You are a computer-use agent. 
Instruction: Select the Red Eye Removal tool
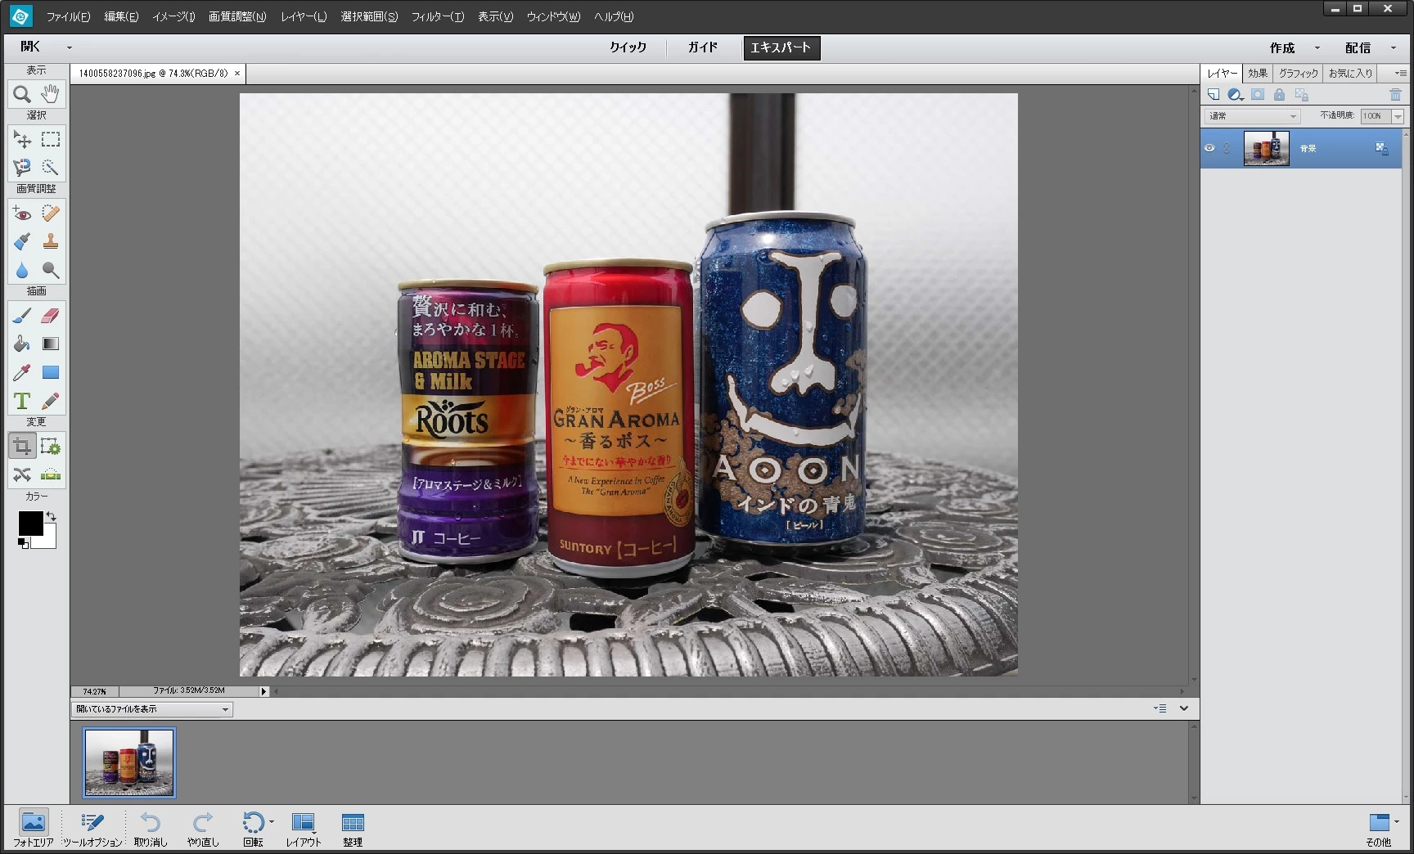coord(22,213)
